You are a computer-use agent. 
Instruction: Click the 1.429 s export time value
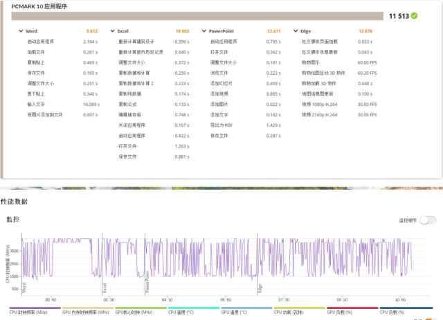click(x=273, y=125)
